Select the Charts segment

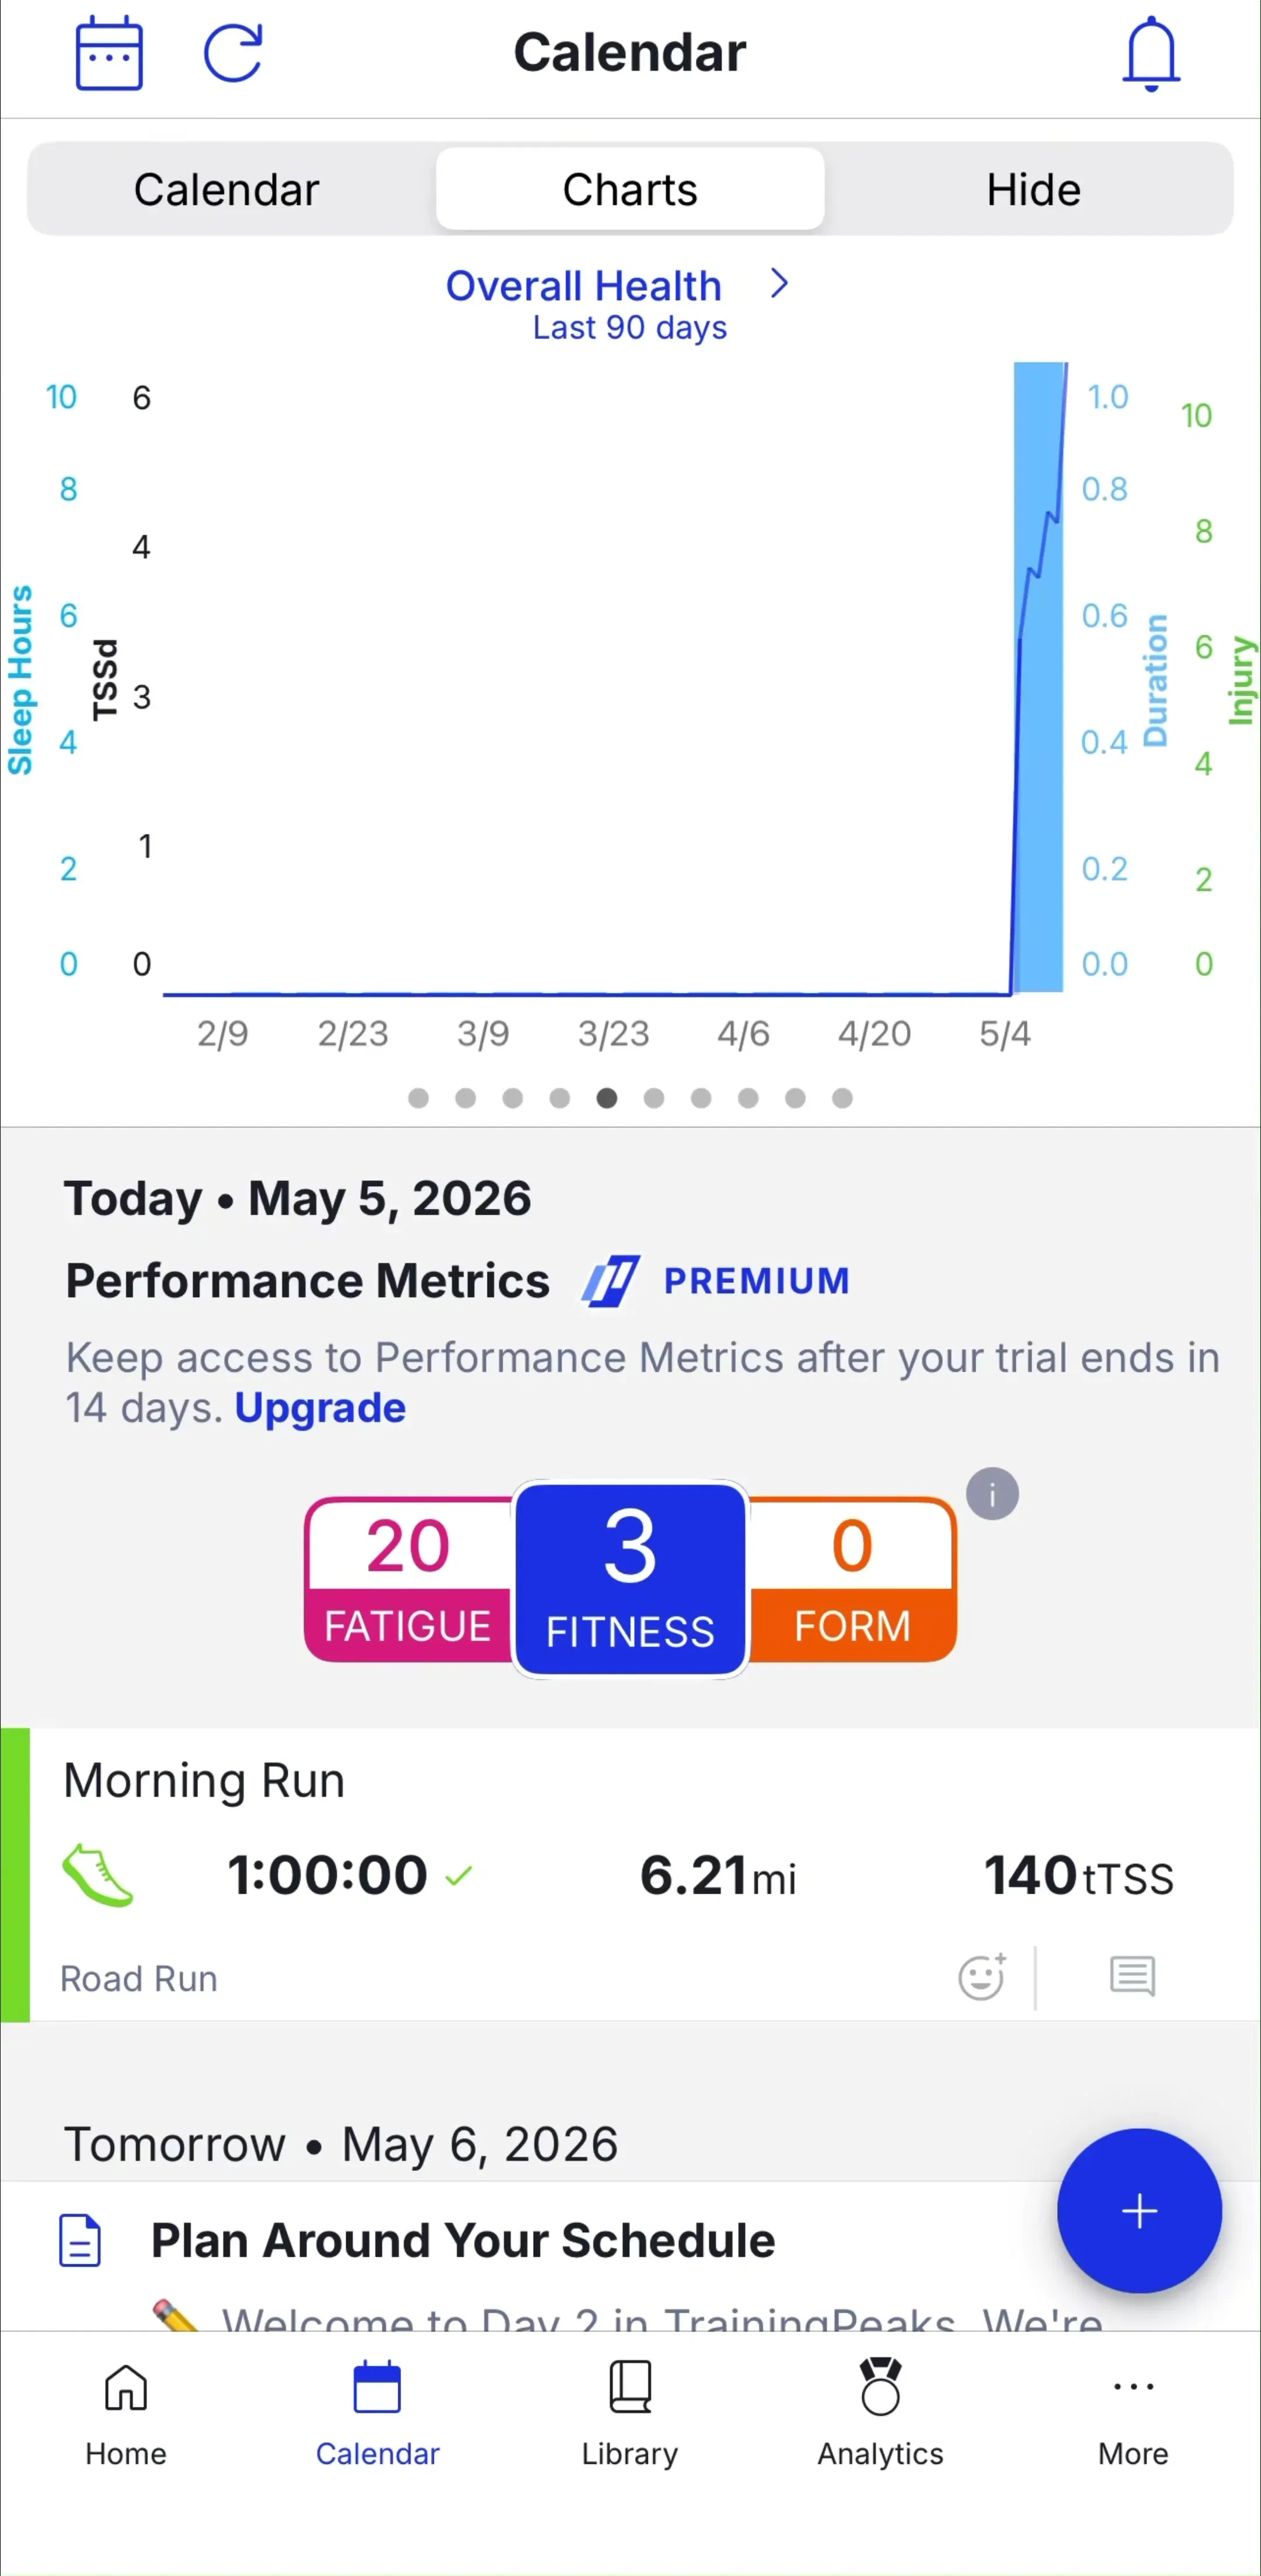pos(630,189)
